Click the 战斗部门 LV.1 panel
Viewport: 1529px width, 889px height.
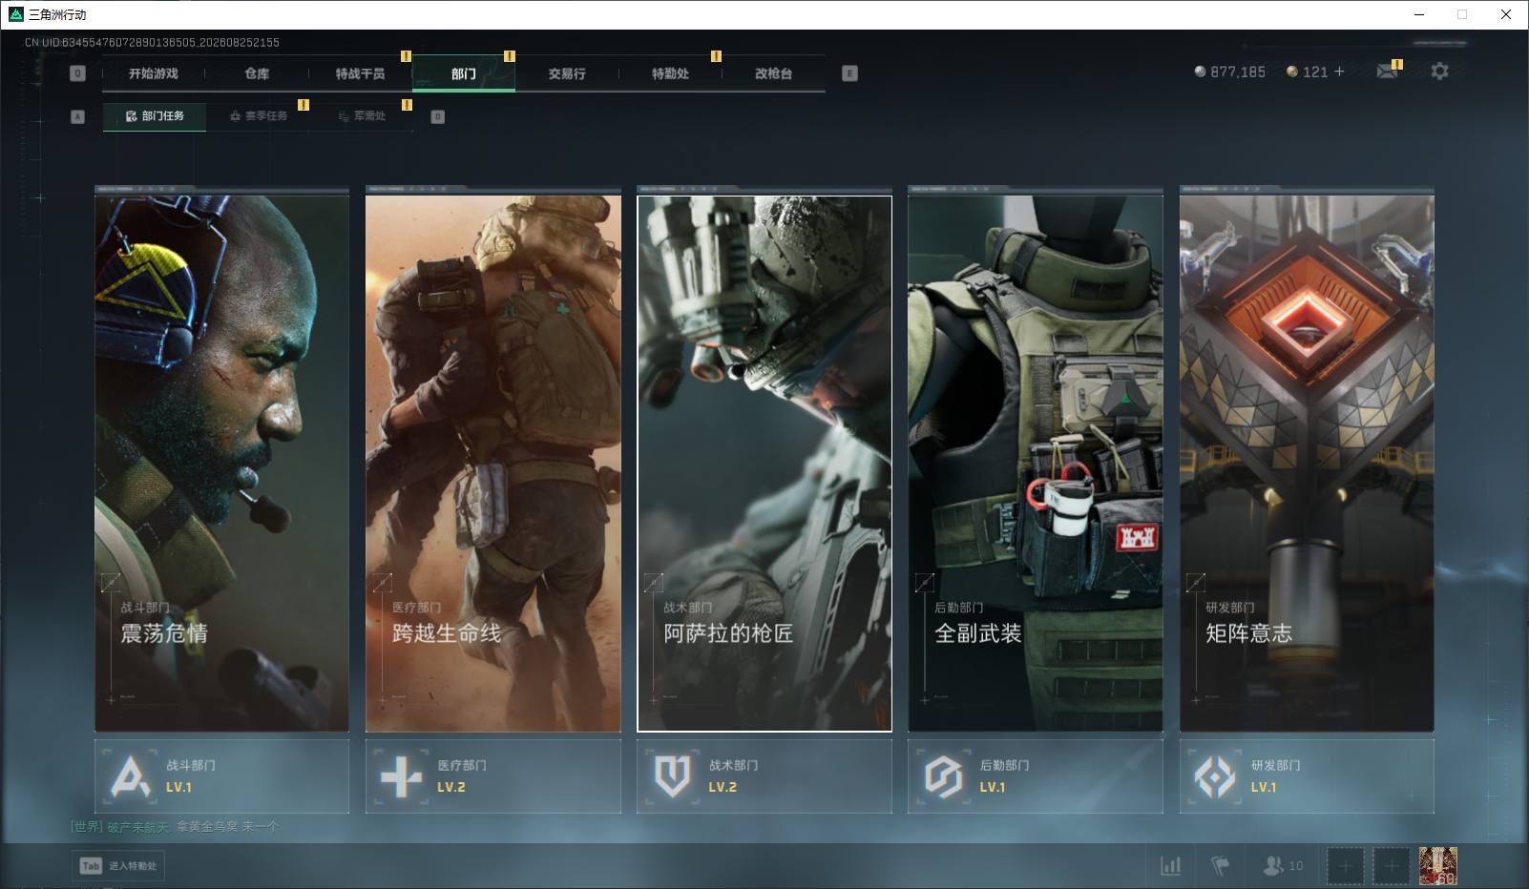click(x=221, y=776)
